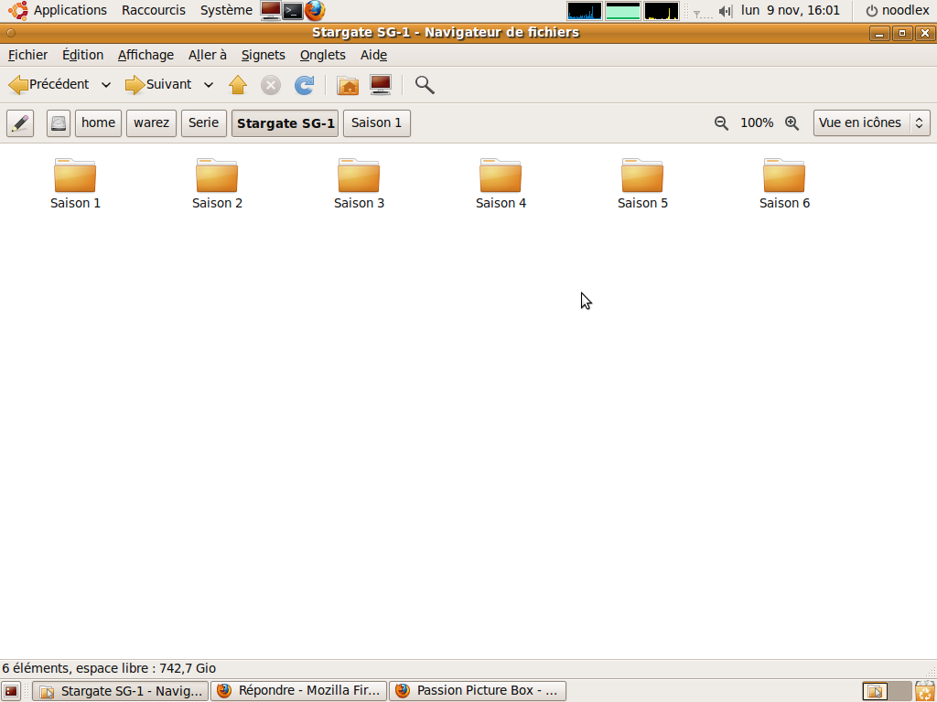Reset zoom via the 100% label

(x=757, y=123)
